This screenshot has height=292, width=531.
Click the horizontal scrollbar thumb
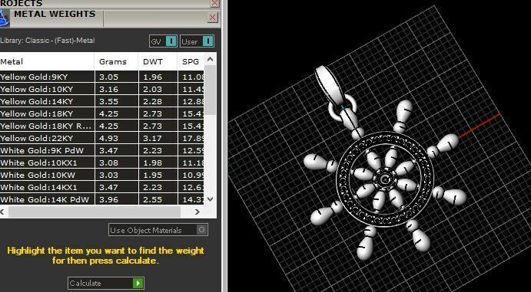click(95, 212)
